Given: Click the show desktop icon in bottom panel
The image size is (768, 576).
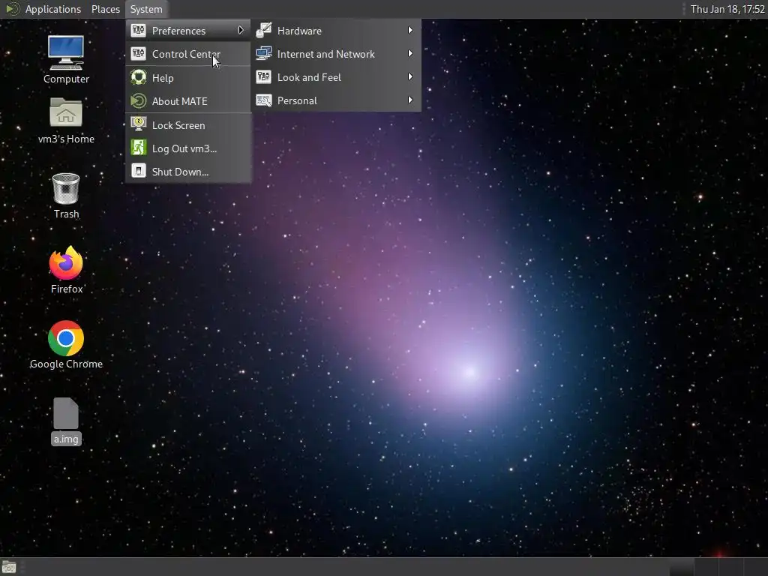Looking at the screenshot, I should tap(9, 567).
